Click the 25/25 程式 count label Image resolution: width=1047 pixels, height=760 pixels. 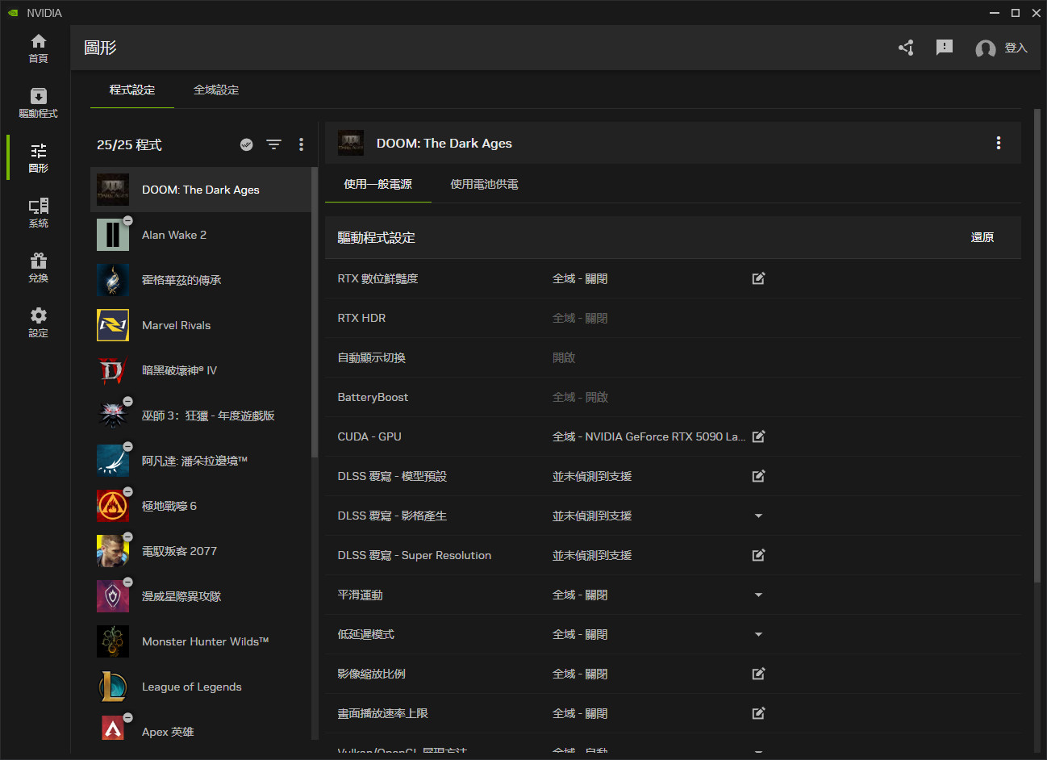(129, 144)
